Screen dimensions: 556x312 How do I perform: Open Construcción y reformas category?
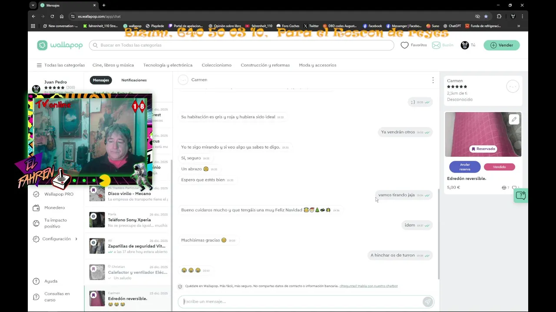(265, 65)
